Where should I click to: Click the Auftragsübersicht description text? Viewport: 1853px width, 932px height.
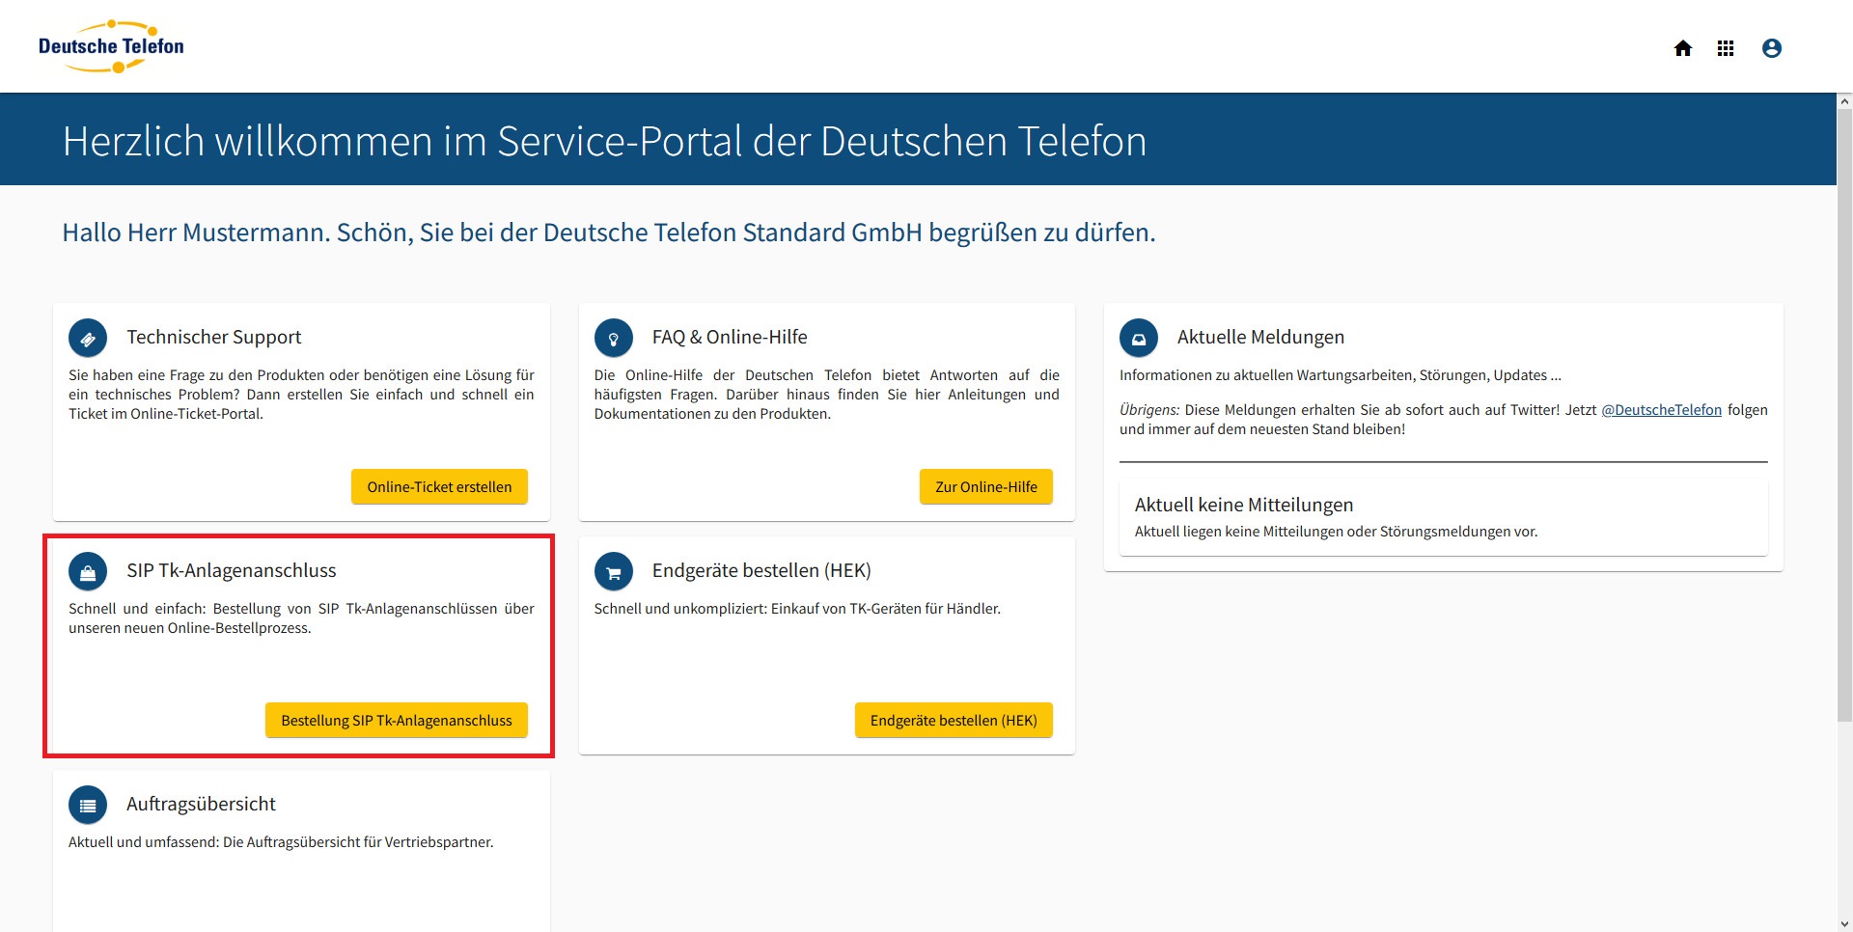(x=281, y=842)
